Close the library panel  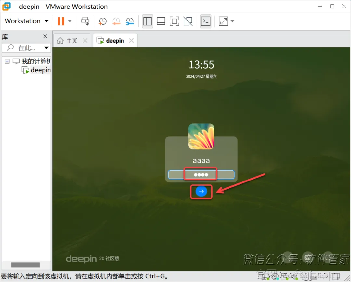pos(45,36)
